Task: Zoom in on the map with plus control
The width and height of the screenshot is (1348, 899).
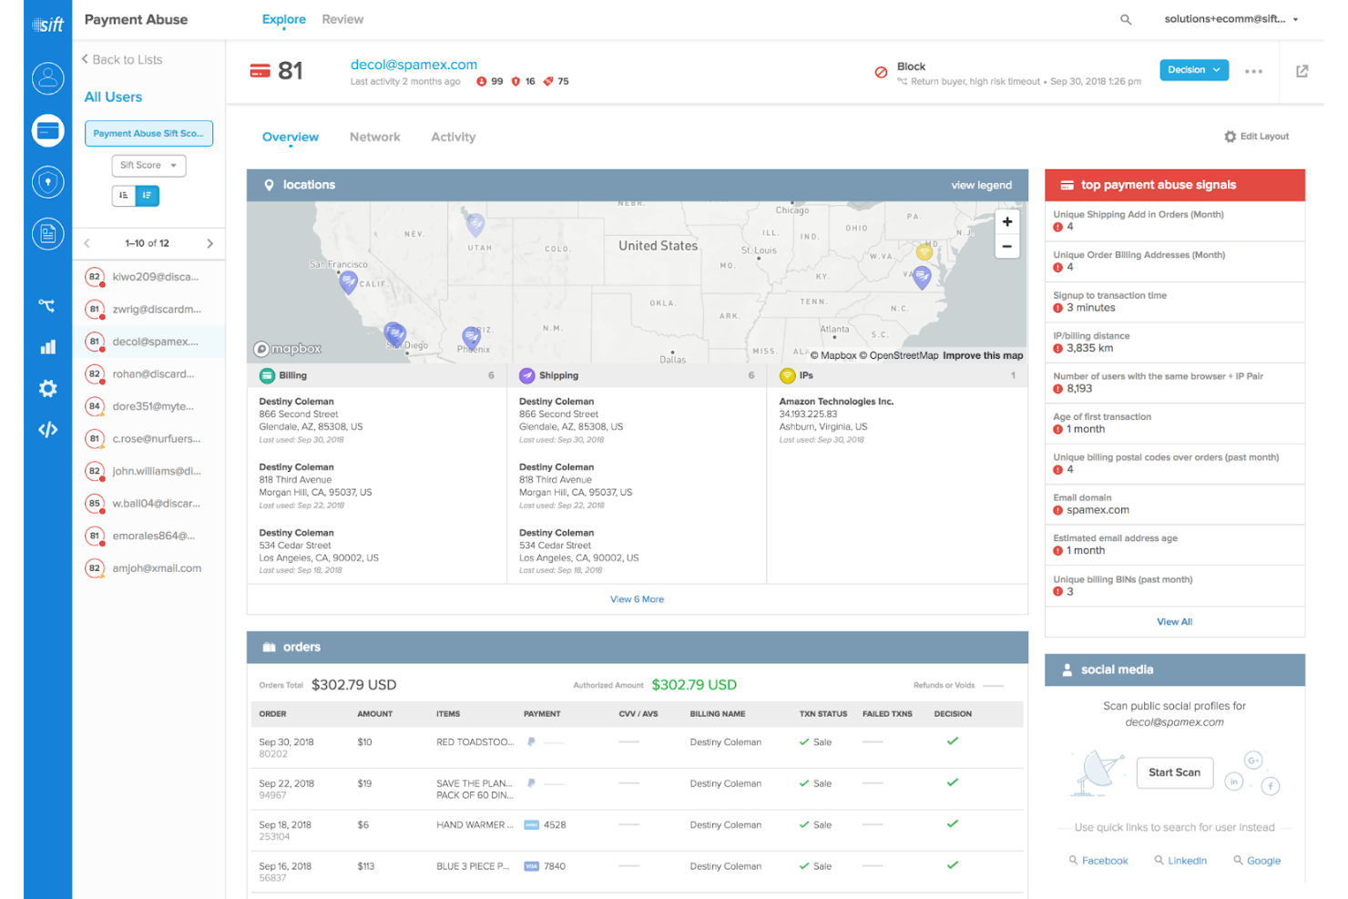Action: [1006, 221]
